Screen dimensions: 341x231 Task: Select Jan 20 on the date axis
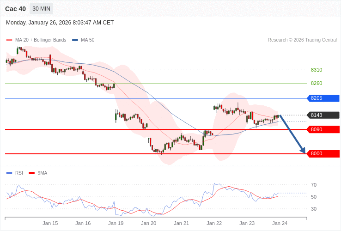149,223
